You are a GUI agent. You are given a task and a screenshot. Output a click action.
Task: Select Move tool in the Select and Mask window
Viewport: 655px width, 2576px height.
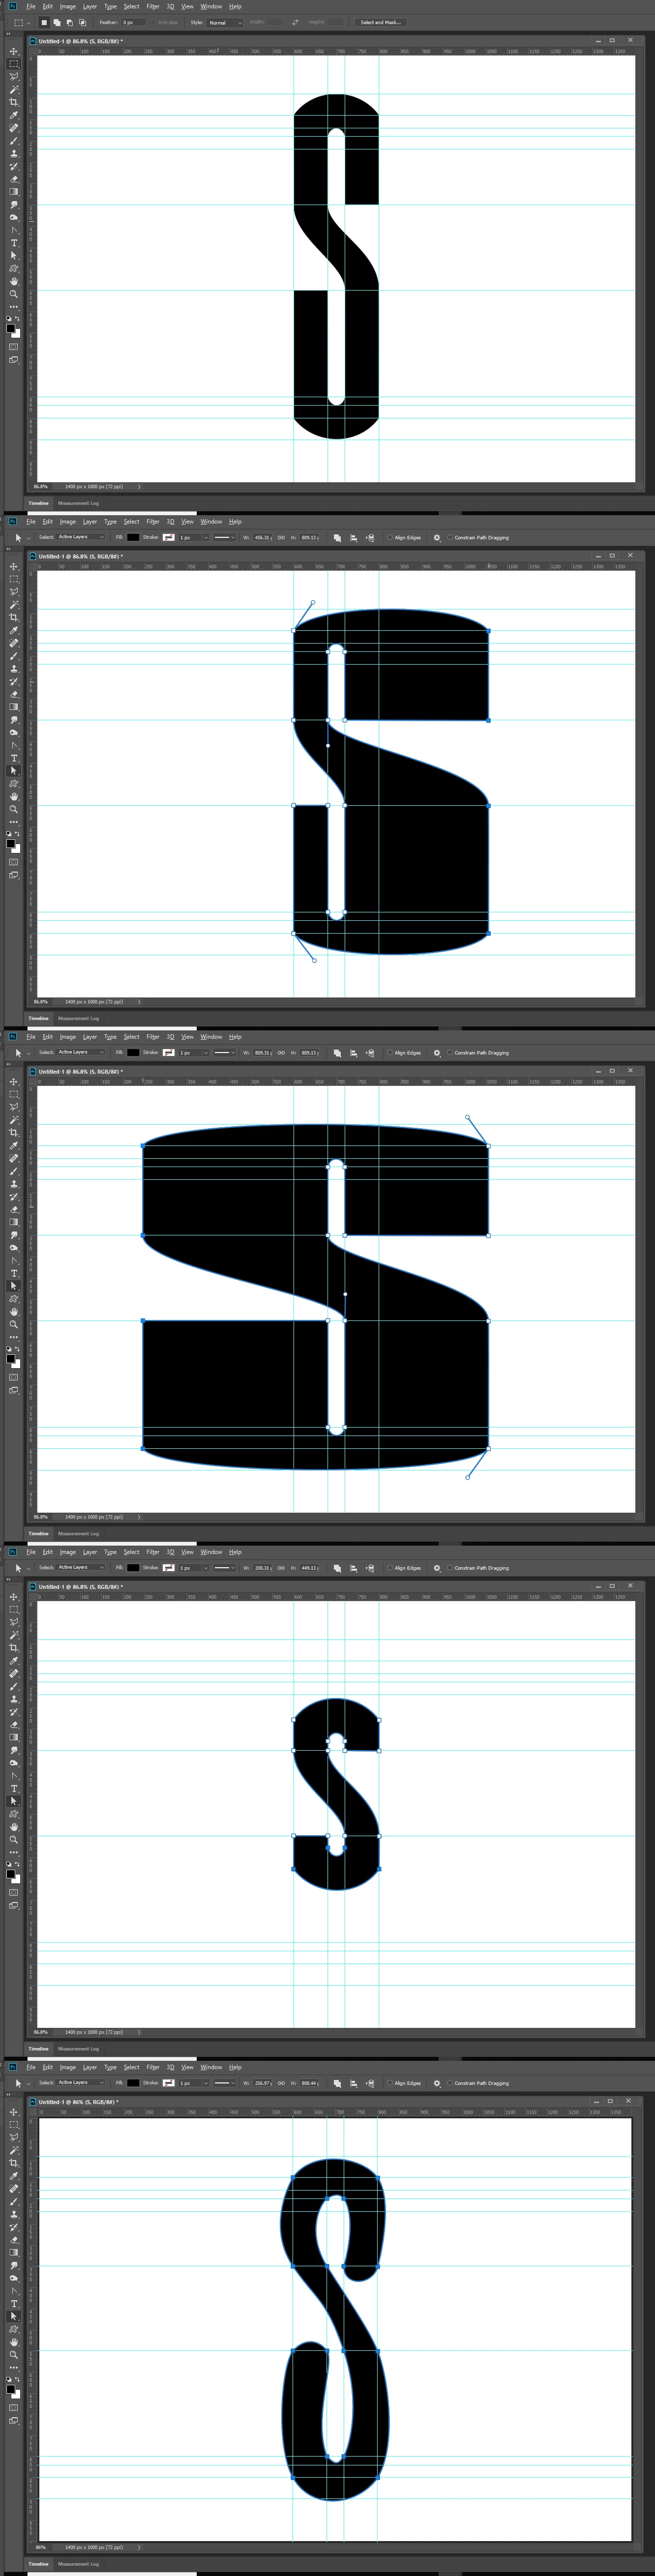(14, 51)
